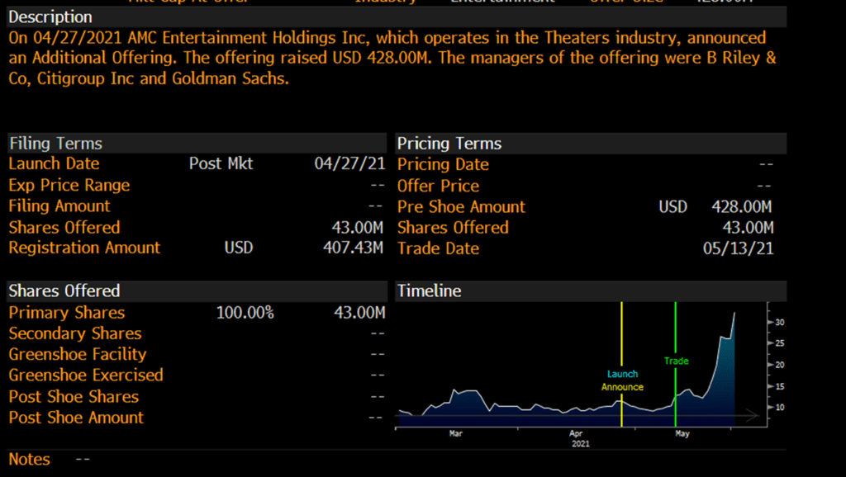The image size is (846, 477).
Task: Click the Mar label on timeline axis
Action: coord(456,433)
